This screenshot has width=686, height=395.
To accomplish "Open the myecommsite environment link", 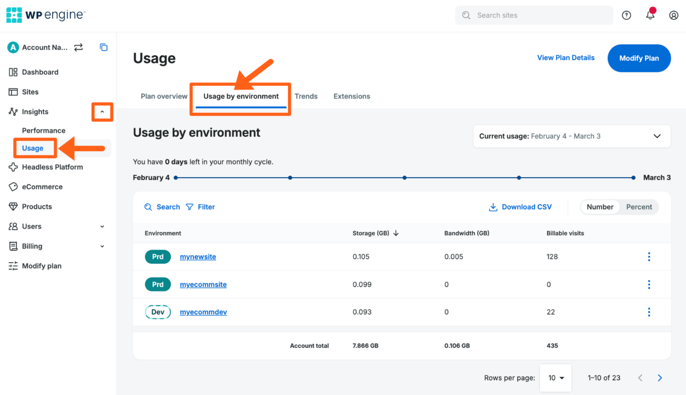I will (203, 285).
